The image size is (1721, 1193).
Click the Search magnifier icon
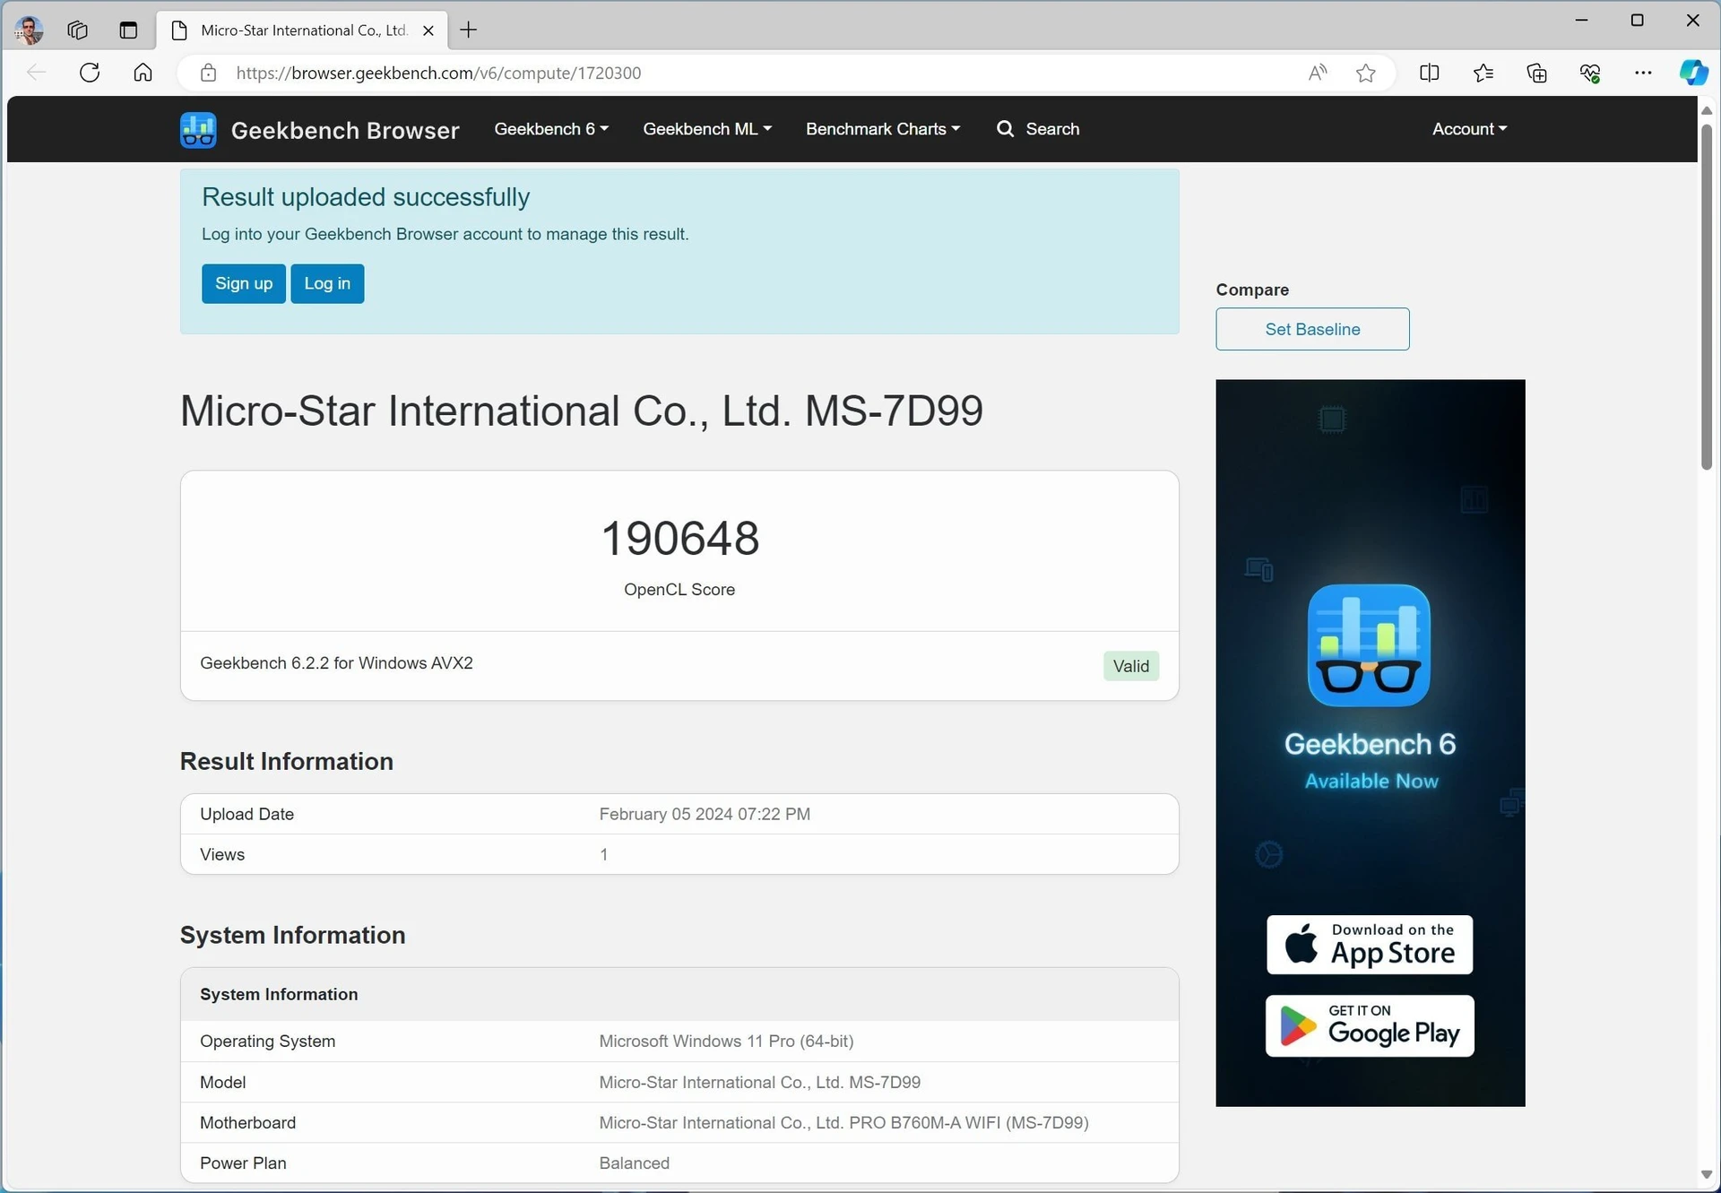pyautogui.click(x=1005, y=129)
